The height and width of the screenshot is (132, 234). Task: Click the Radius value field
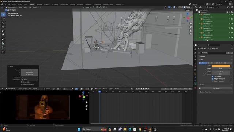pyautogui.click(x=221, y=72)
